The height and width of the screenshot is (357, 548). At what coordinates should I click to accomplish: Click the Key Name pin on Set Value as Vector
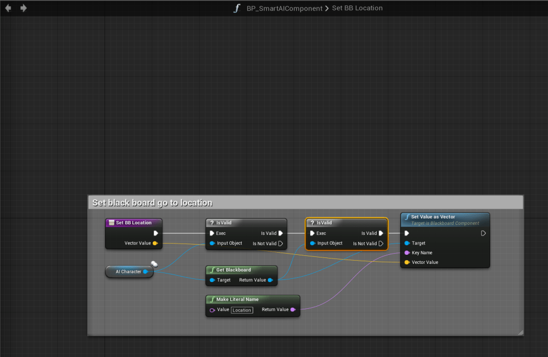coord(407,253)
